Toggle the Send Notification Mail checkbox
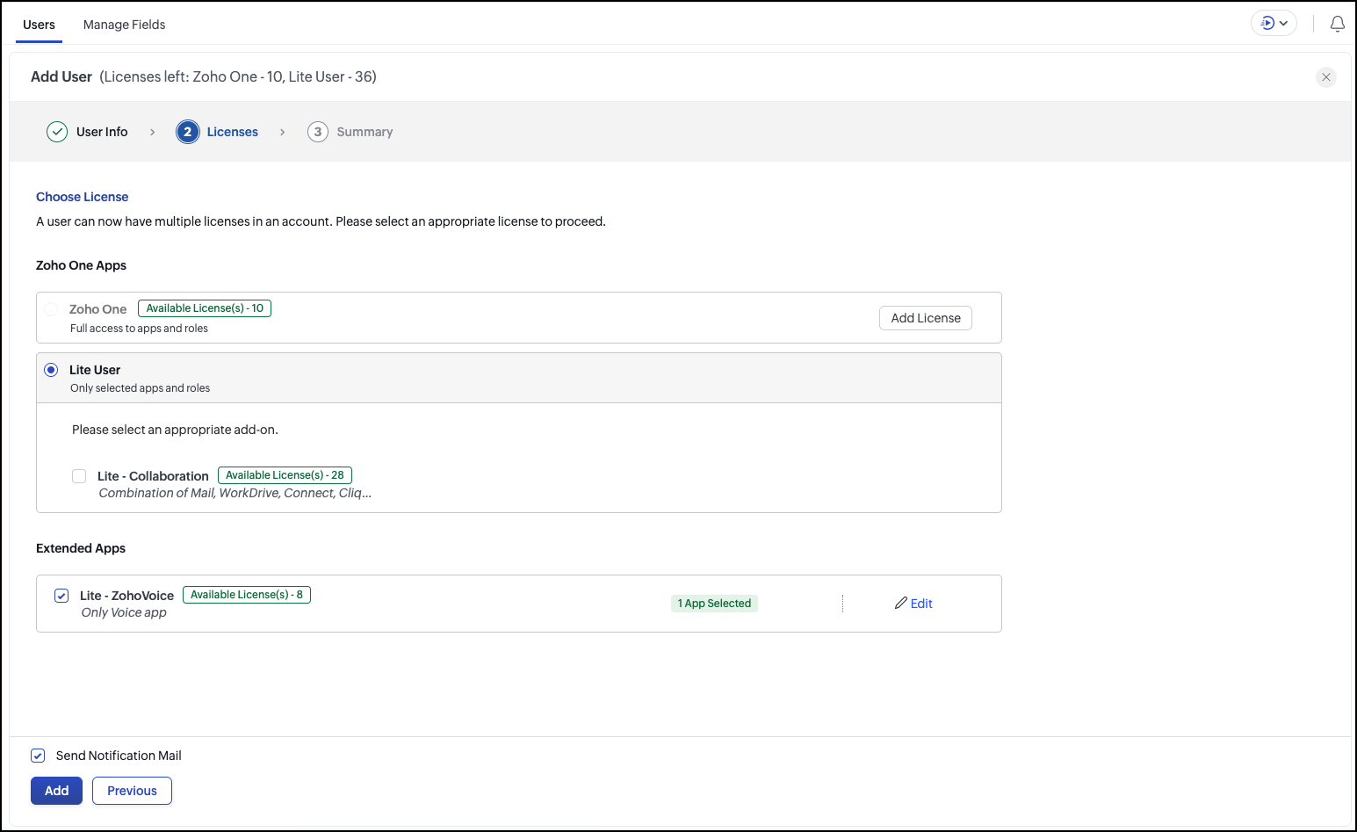Viewport: 1357px width, 832px height. [38, 756]
